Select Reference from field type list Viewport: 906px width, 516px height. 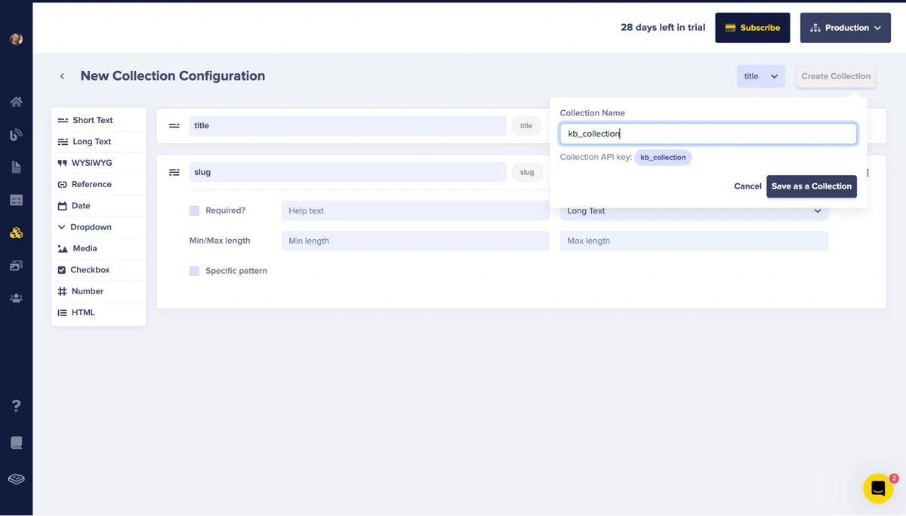point(91,184)
